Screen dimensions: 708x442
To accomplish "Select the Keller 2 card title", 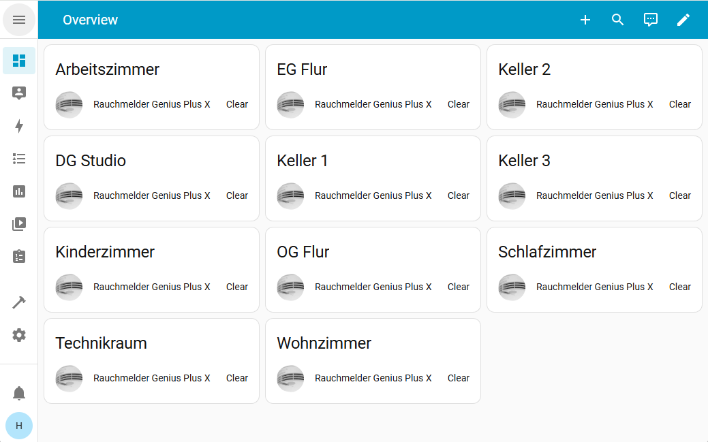I will pyautogui.click(x=524, y=69).
